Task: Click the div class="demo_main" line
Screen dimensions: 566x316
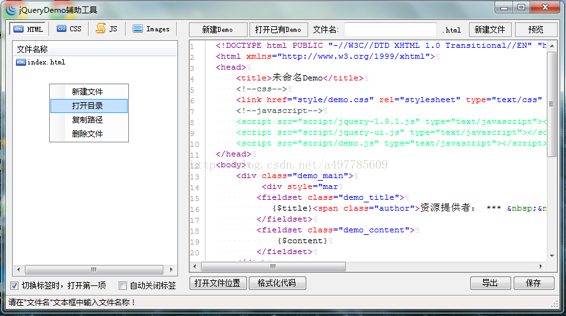Action: pos(295,176)
